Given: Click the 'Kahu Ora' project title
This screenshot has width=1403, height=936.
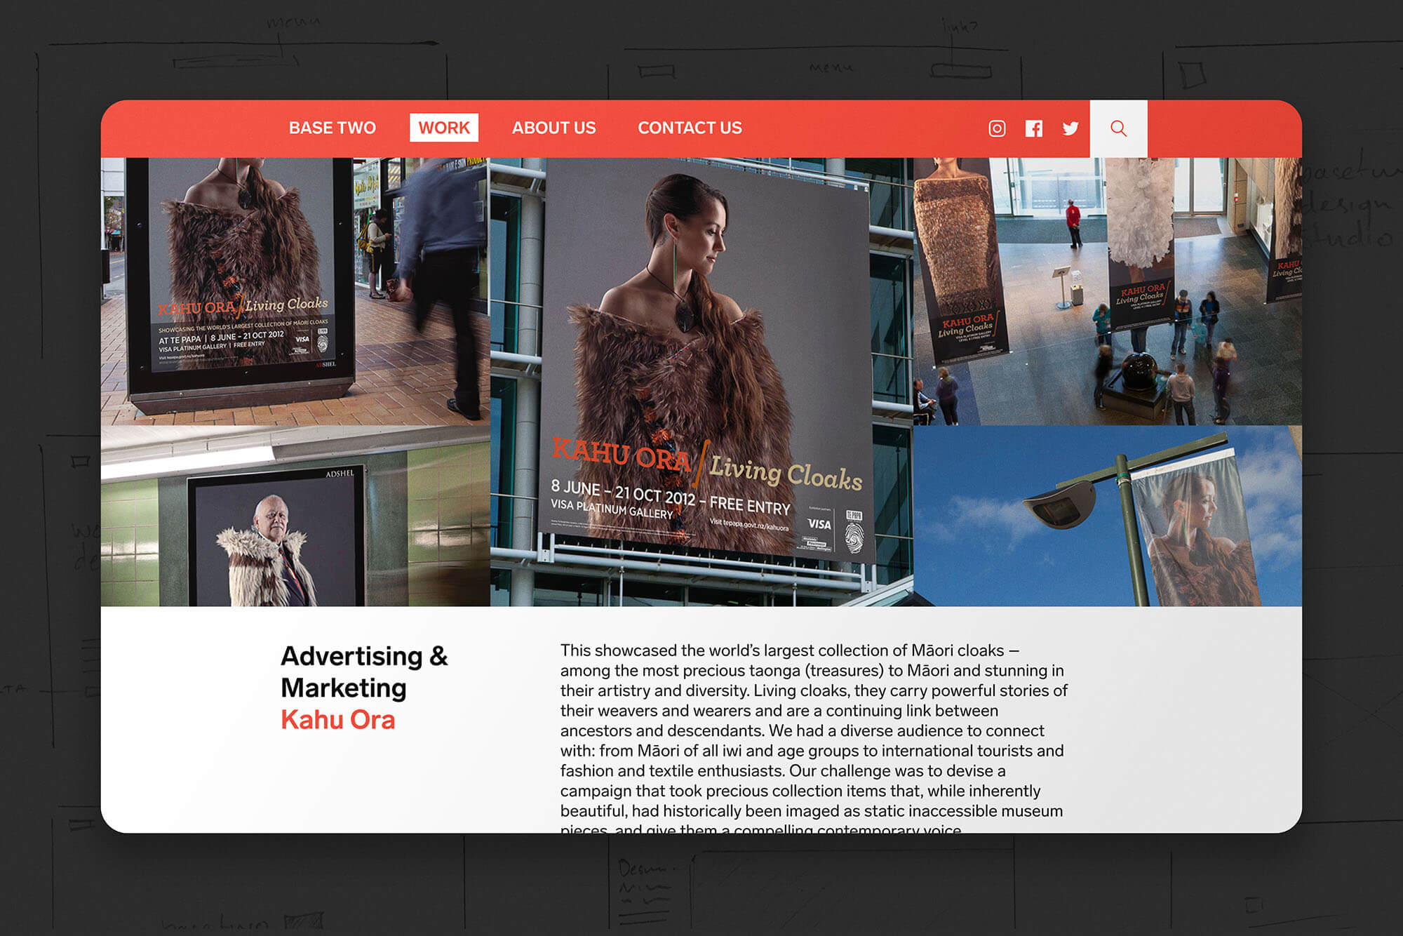Looking at the screenshot, I should coord(337,720).
